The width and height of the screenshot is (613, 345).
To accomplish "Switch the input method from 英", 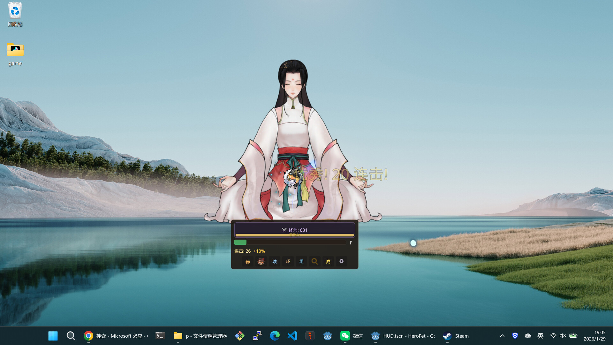I will point(541,336).
